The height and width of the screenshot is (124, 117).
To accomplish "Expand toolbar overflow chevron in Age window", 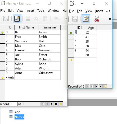I will pyautogui.click(x=110, y=19).
